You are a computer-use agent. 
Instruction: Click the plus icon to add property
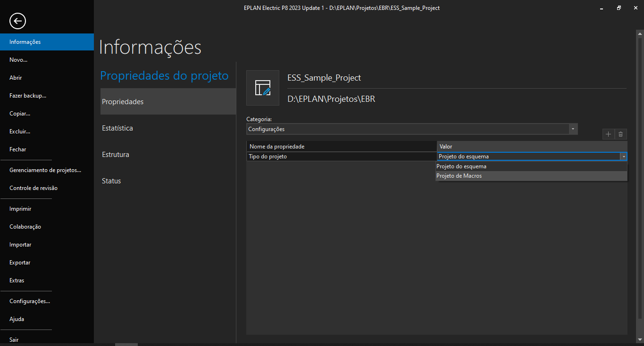pyautogui.click(x=609, y=134)
